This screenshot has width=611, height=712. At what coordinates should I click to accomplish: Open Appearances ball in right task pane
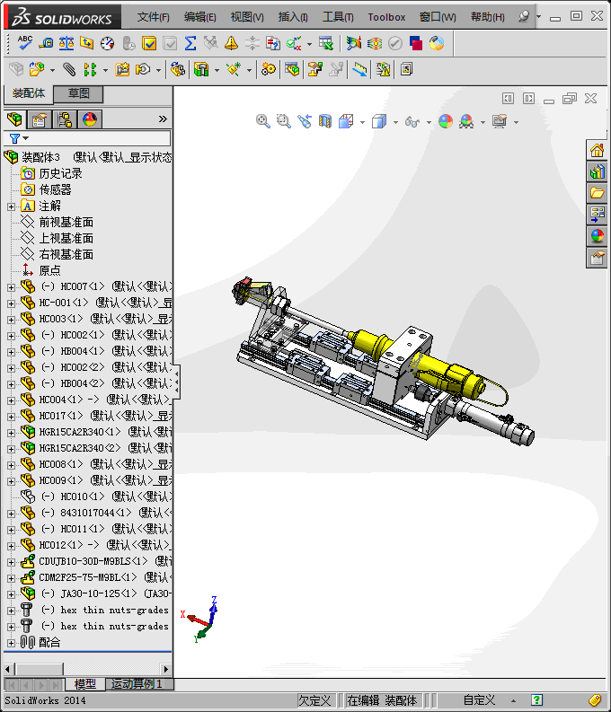coord(597,236)
